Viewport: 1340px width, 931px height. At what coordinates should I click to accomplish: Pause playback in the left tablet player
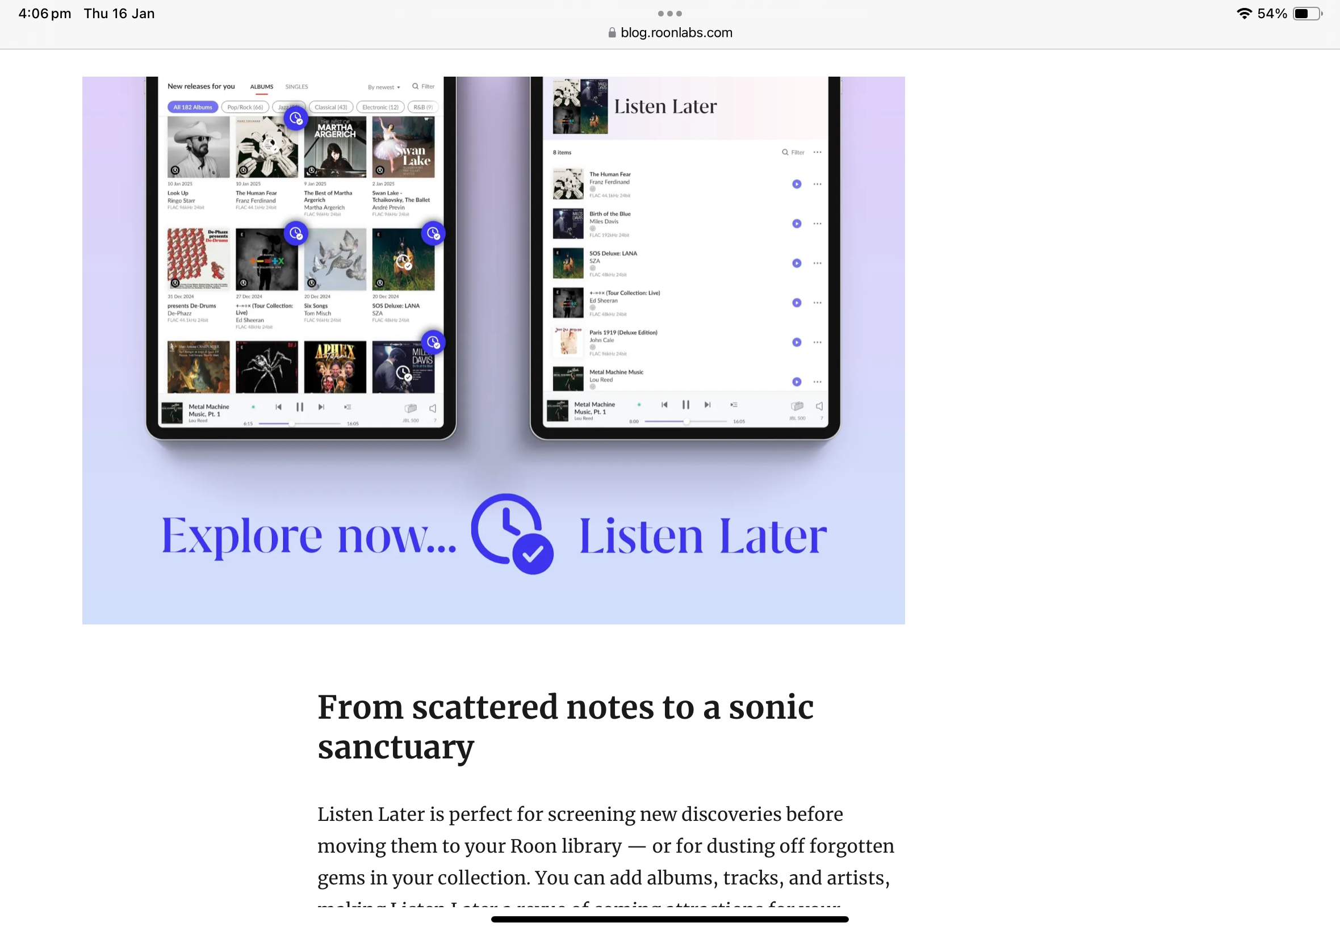[299, 407]
